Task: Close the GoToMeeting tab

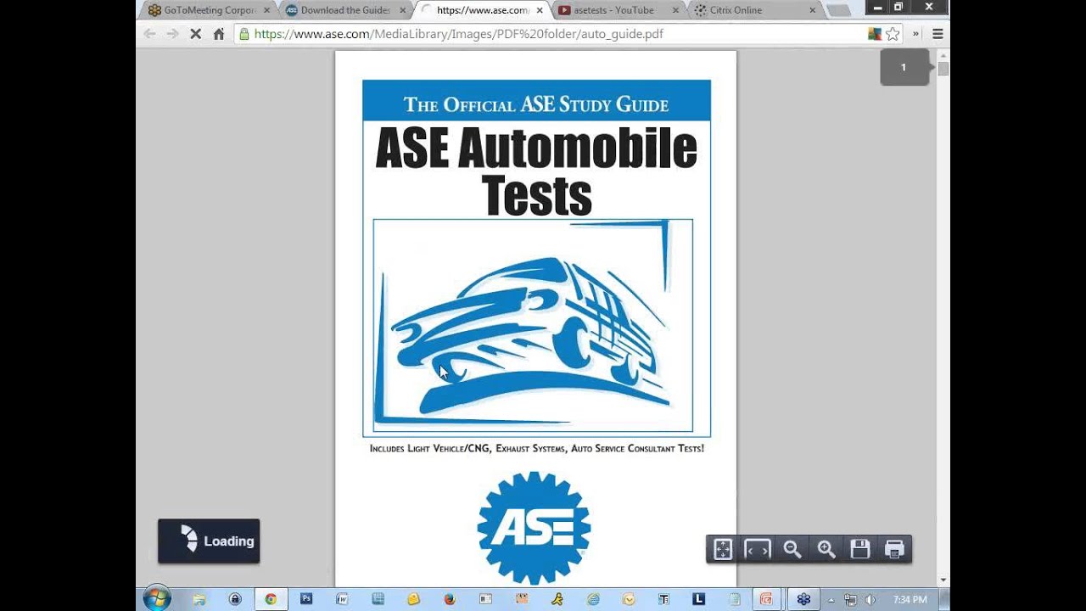Action: pyautogui.click(x=266, y=10)
